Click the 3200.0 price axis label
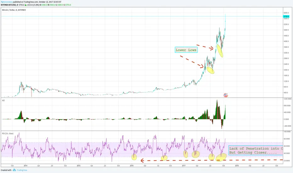The height and width of the screenshot is (173, 293). point(286,53)
